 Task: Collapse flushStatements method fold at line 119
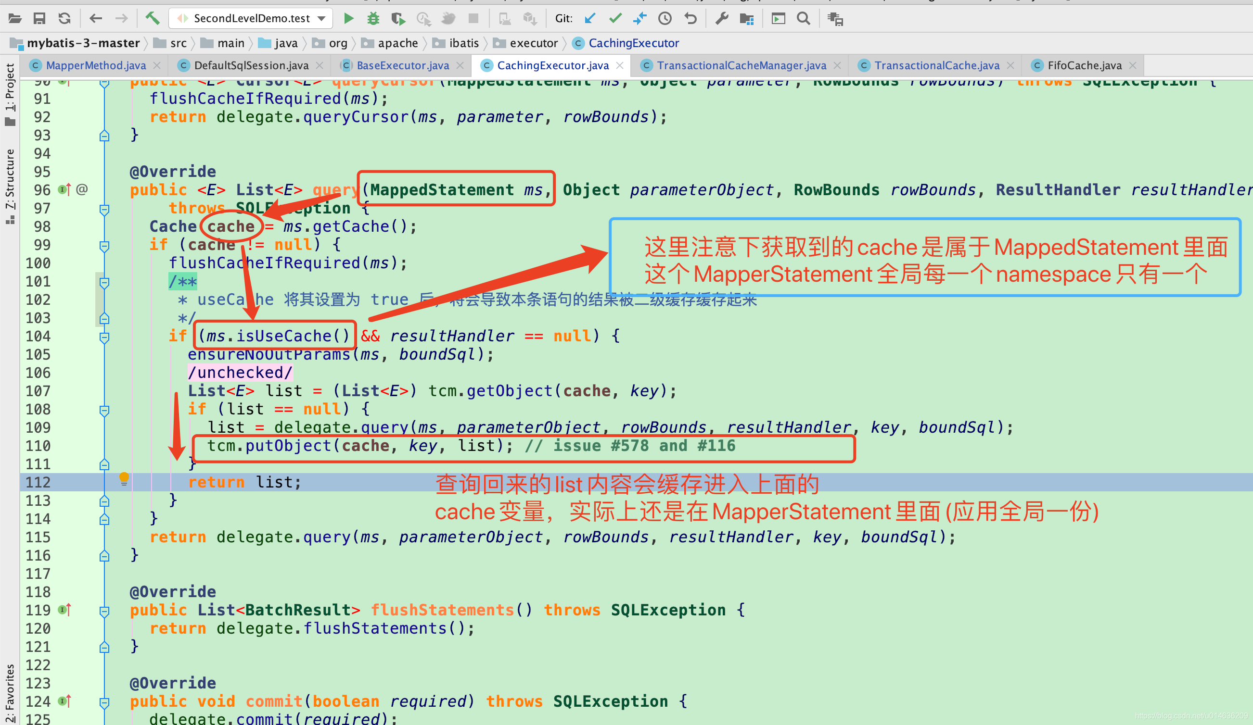click(104, 612)
